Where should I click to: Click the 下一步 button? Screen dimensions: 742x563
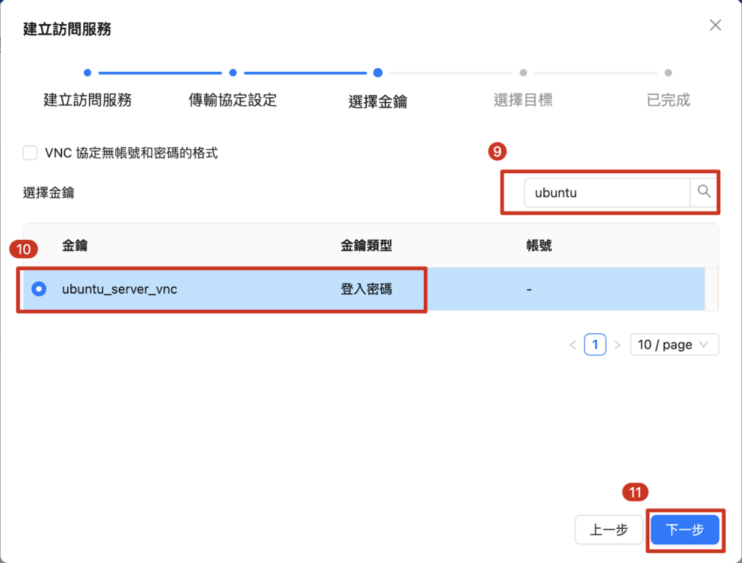pos(685,530)
